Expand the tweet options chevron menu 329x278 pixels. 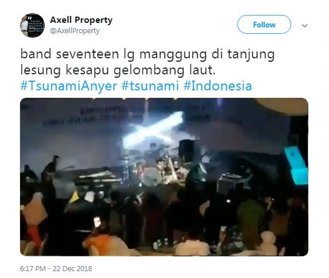point(304,26)
